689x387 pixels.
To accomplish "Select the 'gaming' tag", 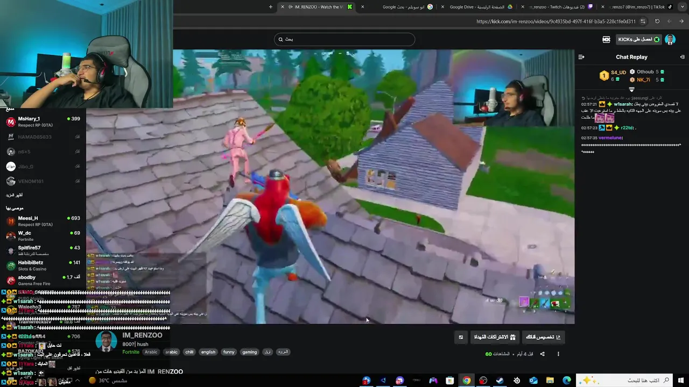I will 249,352.
